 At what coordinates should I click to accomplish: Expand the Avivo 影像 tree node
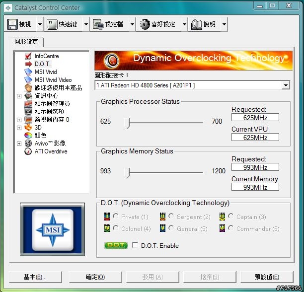pyautogui.click(x=19, y=144)
